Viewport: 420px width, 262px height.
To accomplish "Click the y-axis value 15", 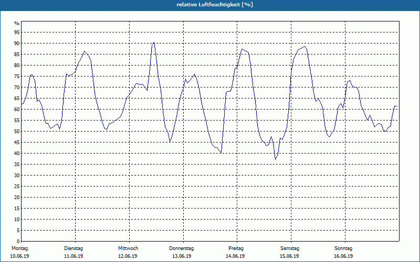I will coord(17,208).
